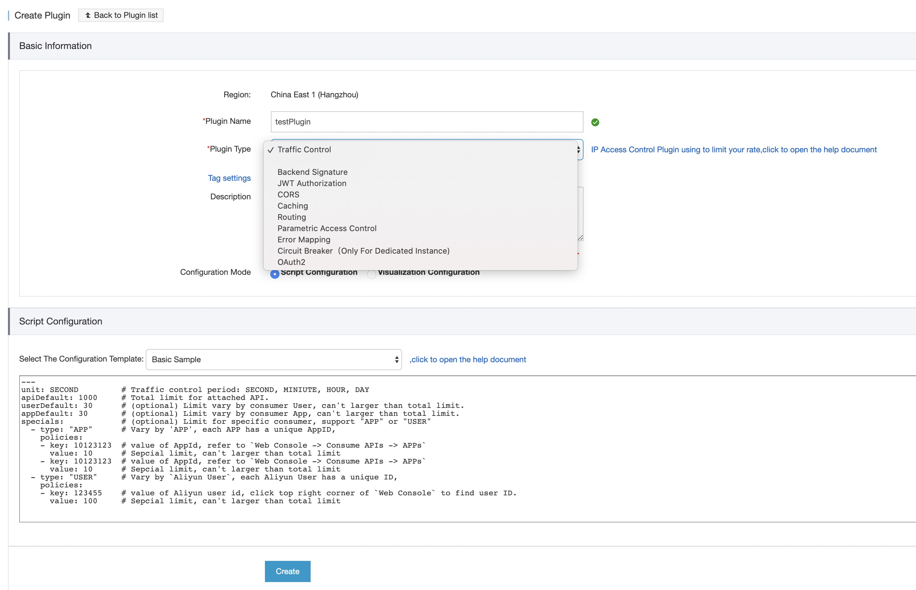Open the Tag settings link
The height and width of the screenshot is (590, 916).
(229, 178)
